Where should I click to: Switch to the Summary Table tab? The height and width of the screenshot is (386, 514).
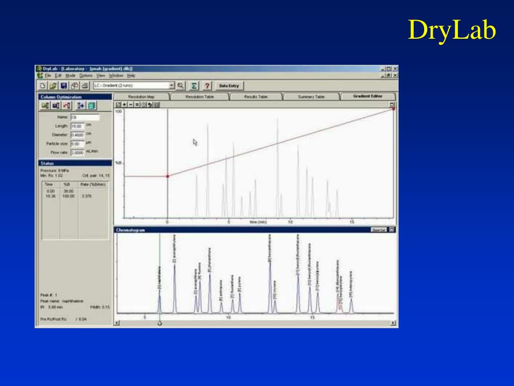[x=311, y=97]
